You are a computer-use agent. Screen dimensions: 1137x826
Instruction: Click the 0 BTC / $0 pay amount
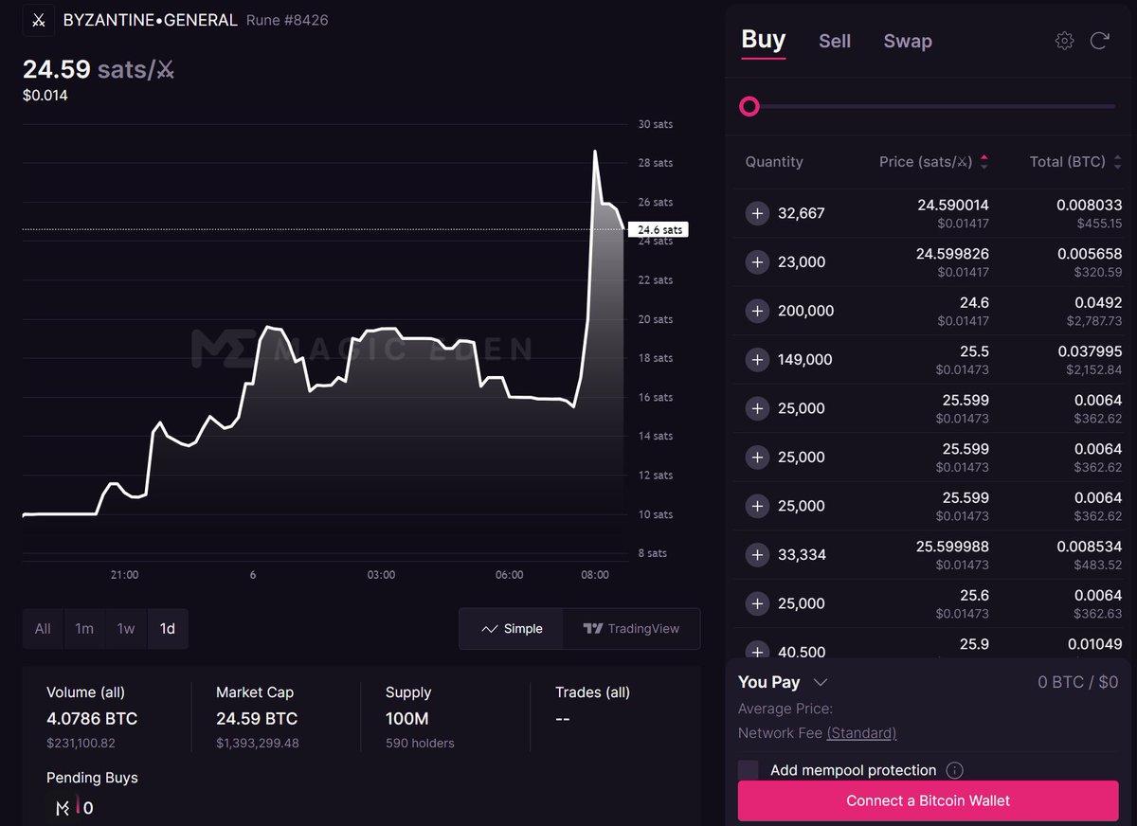point(1078,682)
